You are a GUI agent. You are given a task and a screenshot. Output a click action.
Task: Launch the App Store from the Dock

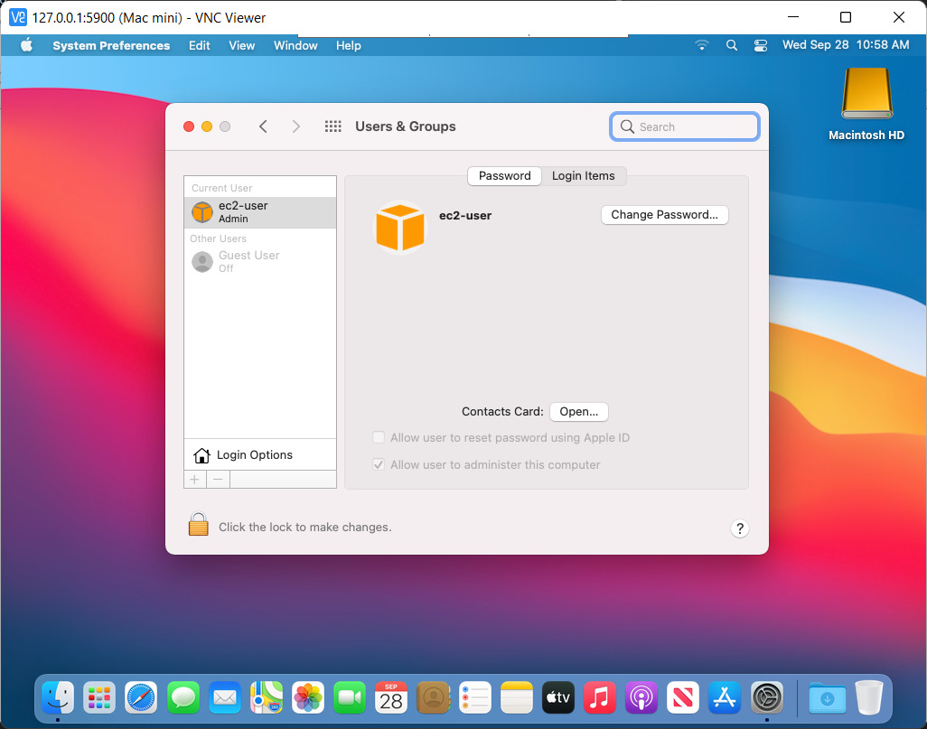724,697
